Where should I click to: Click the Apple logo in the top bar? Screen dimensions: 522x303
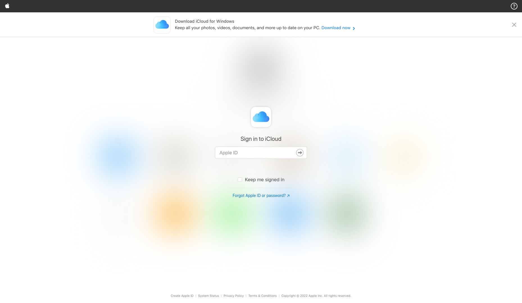pos(7,6)
